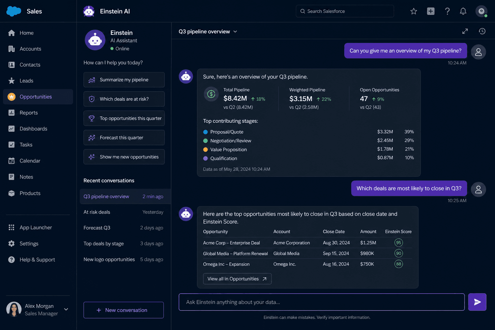This screenshot has width=495, height=330.
Task: Click the Close Date column header
Action: pyautogui.click(x=334, y=232)
